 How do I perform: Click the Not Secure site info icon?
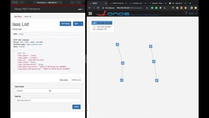coord(103,8)
